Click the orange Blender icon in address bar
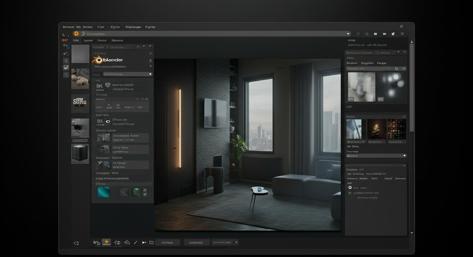Viewport: 473px width, 257px height. (x=76, y=34)
